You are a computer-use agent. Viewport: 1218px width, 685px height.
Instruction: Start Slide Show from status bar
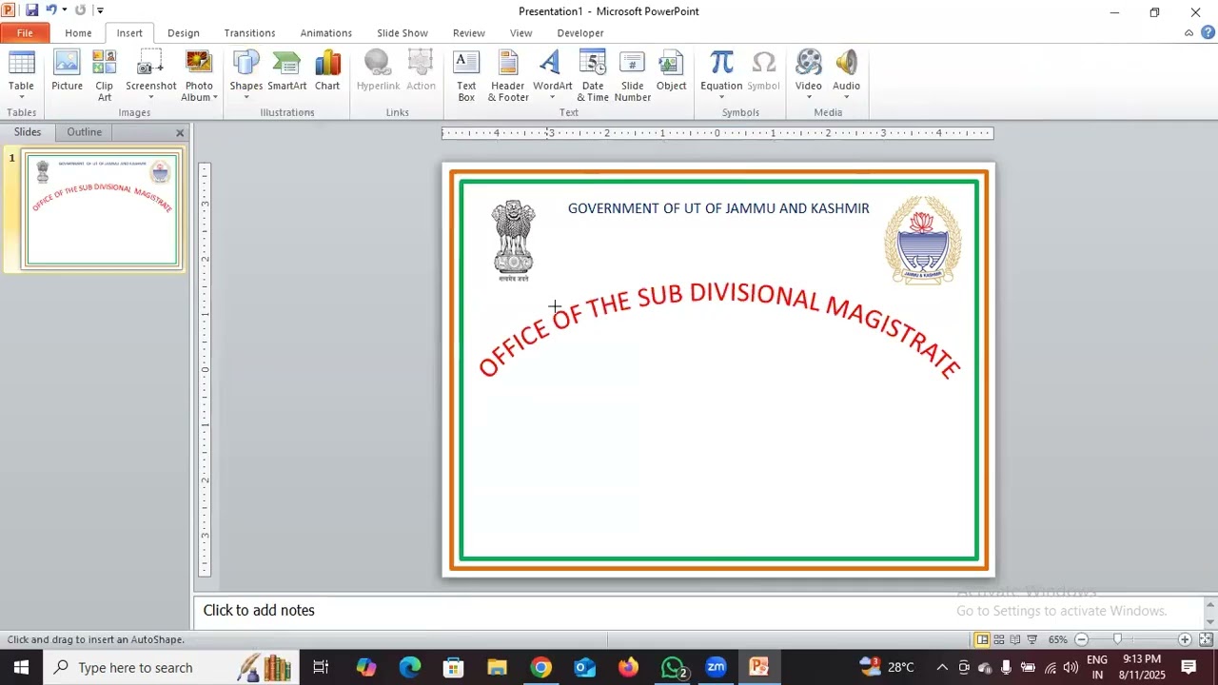coord(1032,639)
